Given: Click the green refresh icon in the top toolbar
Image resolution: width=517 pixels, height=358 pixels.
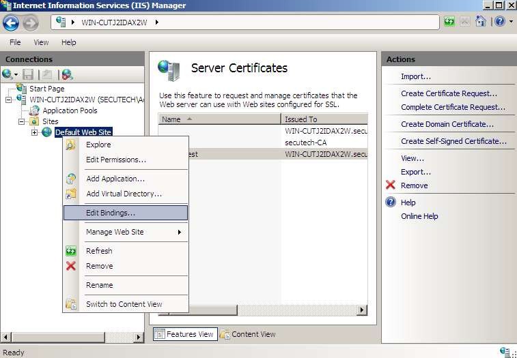Looking at the screenshot, I should click(449, 22).
